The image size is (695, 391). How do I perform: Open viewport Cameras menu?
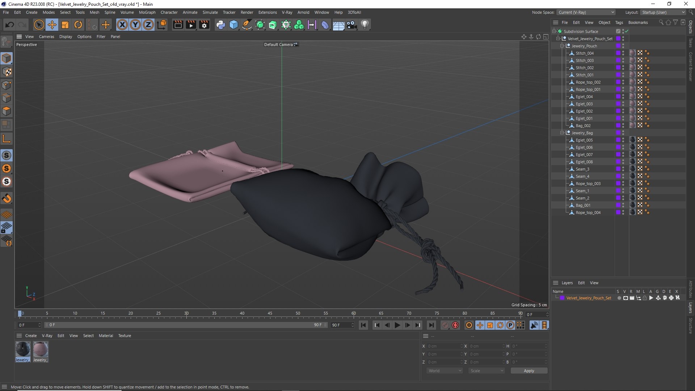[46, 37]
